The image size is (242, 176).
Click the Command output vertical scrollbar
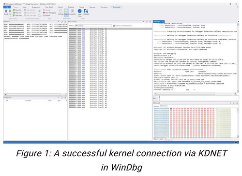tap(238, 58)
